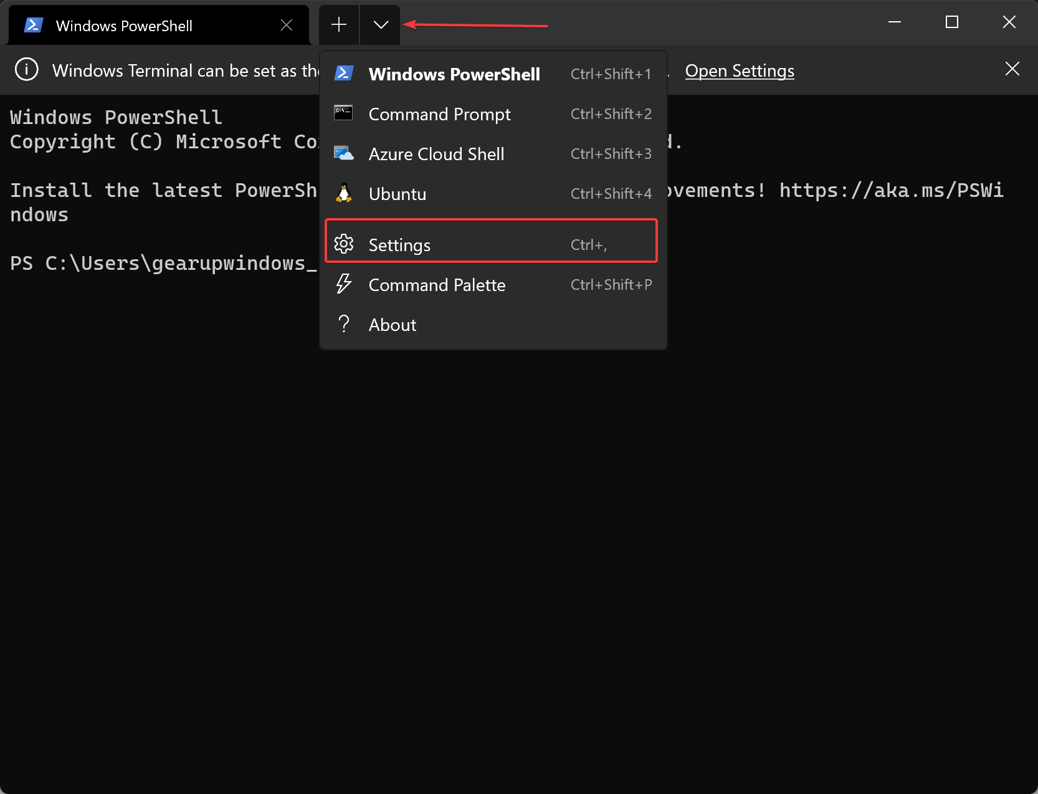Screen dimensions: 1038x794
Task: Click the Ctrl+Shift+2 shortcut label
Action: pos(611,114)
